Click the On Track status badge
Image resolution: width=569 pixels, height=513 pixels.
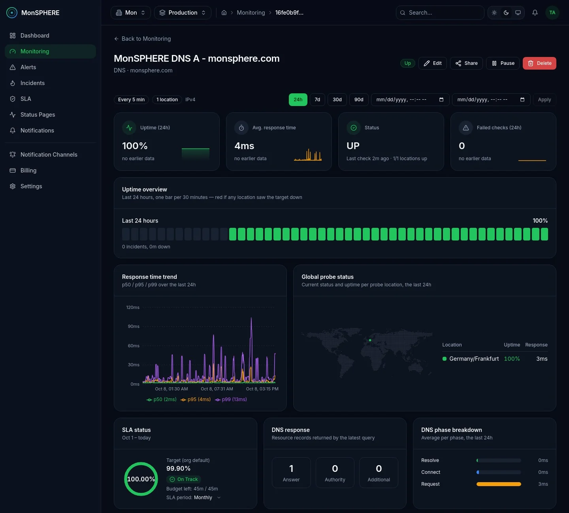[x=184, y=479]
